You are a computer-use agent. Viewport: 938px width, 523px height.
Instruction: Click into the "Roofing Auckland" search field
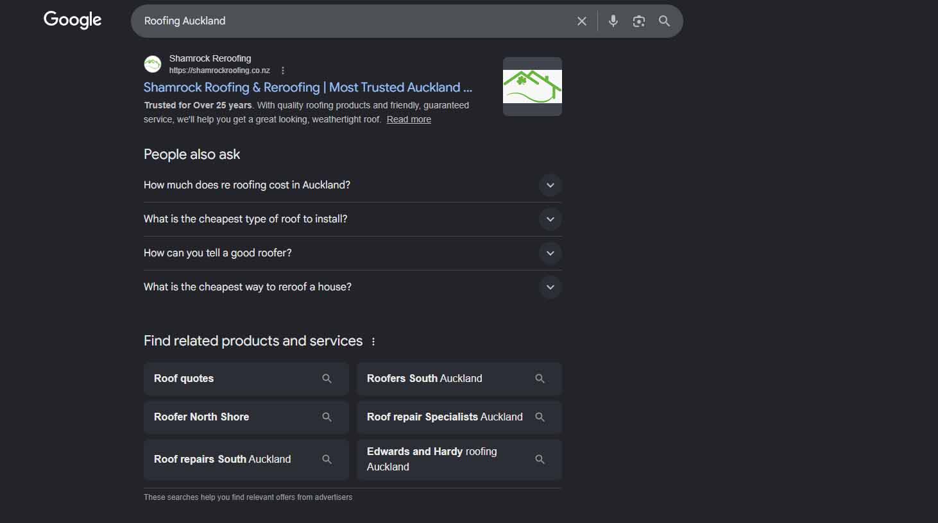pos(353,21)
